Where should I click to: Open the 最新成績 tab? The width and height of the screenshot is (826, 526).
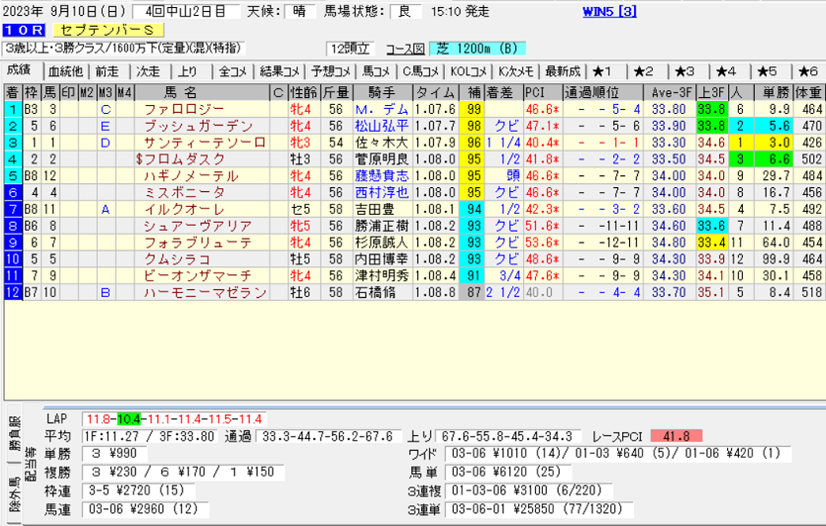point(562,71)
